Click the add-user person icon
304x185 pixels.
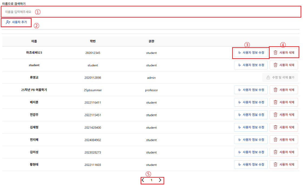[x=8, y=22]
